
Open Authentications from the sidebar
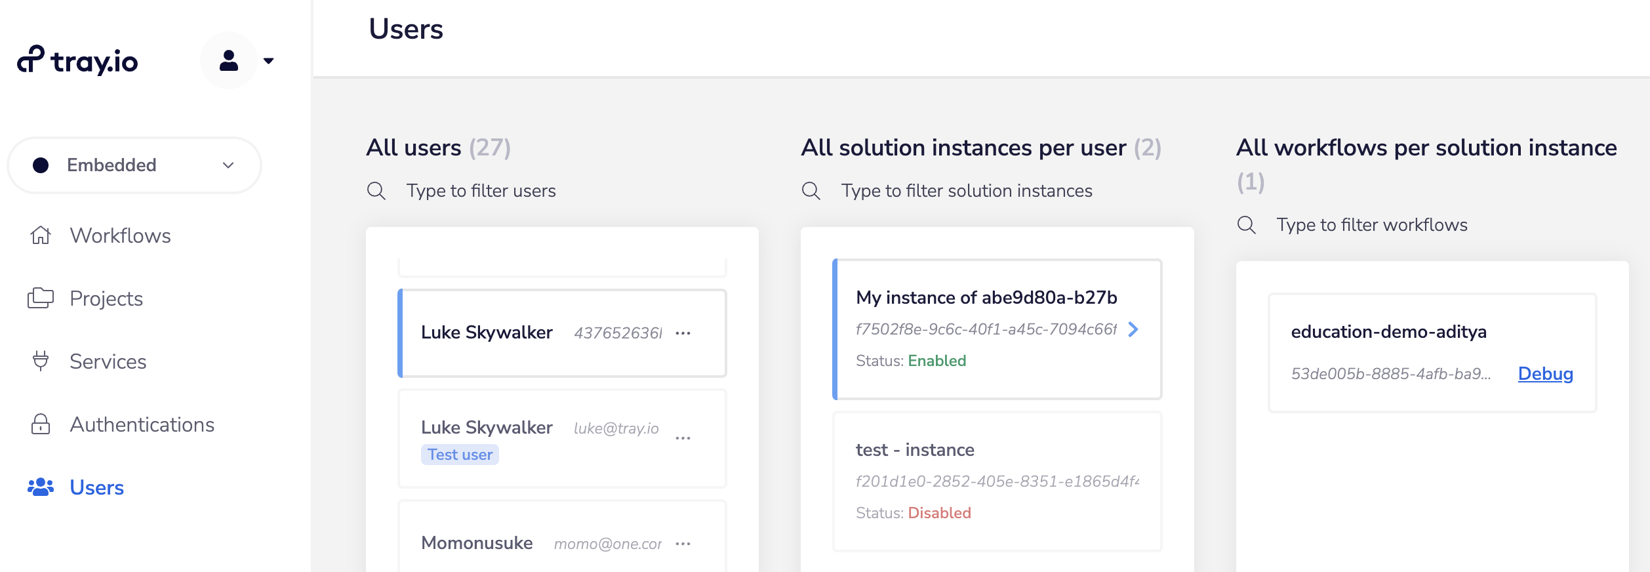(x=142, y=424)
